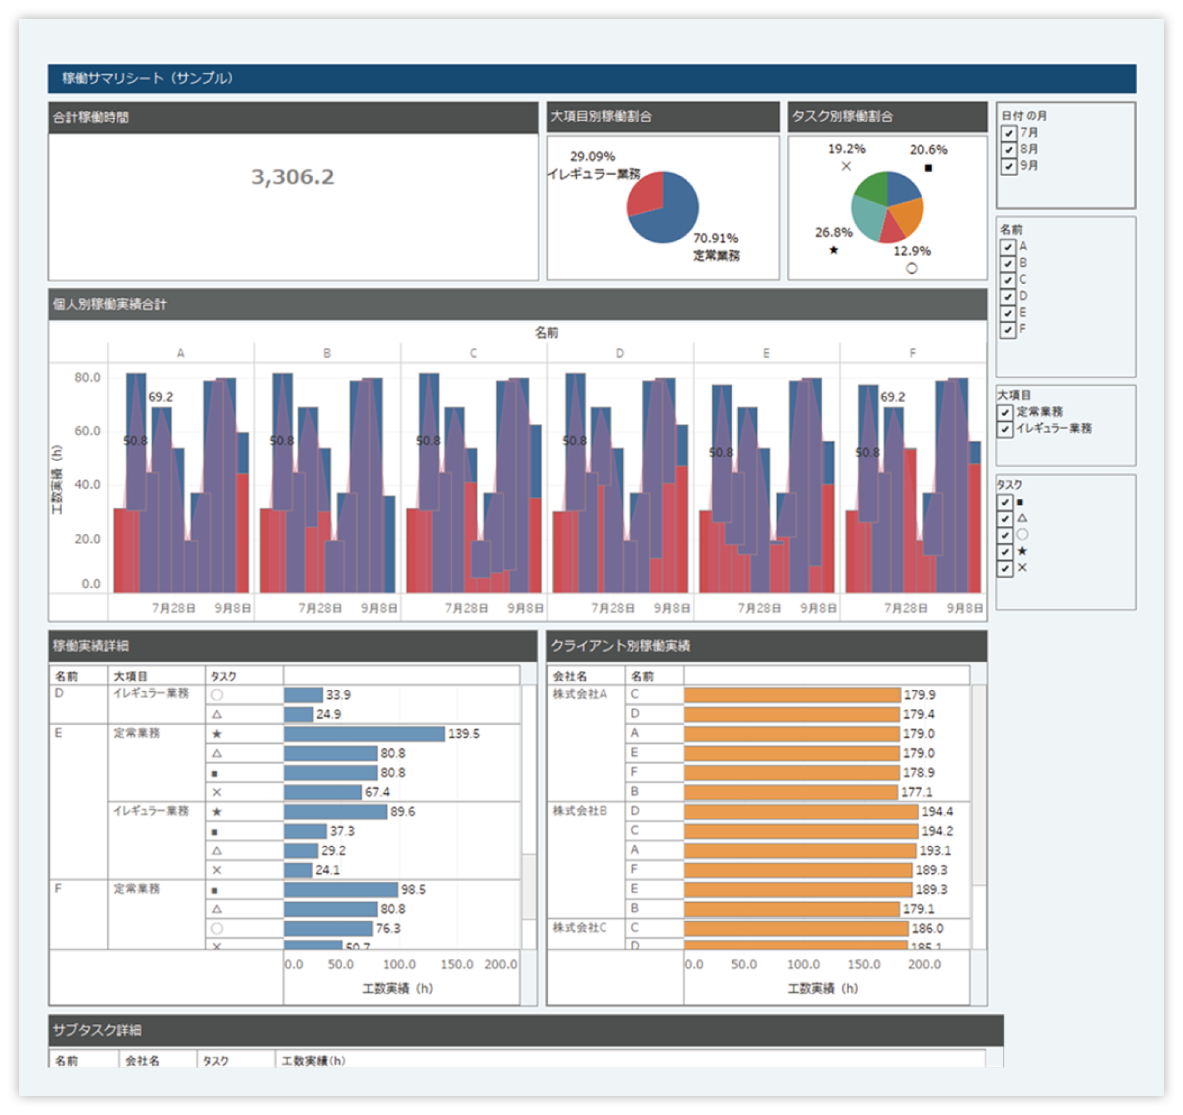Uncheck name A in the 名前 filter

[1008, 247]
